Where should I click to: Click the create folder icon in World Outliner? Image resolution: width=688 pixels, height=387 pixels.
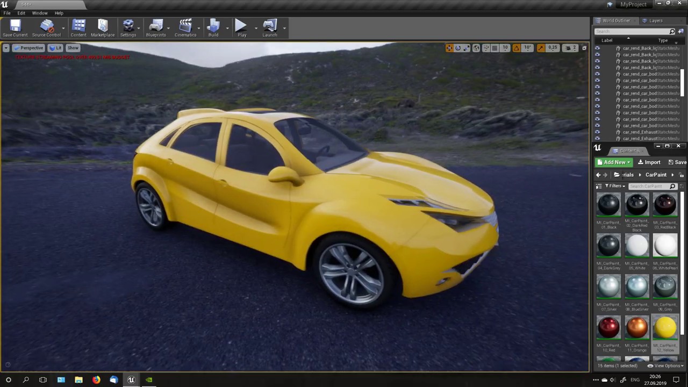point(680,31)
